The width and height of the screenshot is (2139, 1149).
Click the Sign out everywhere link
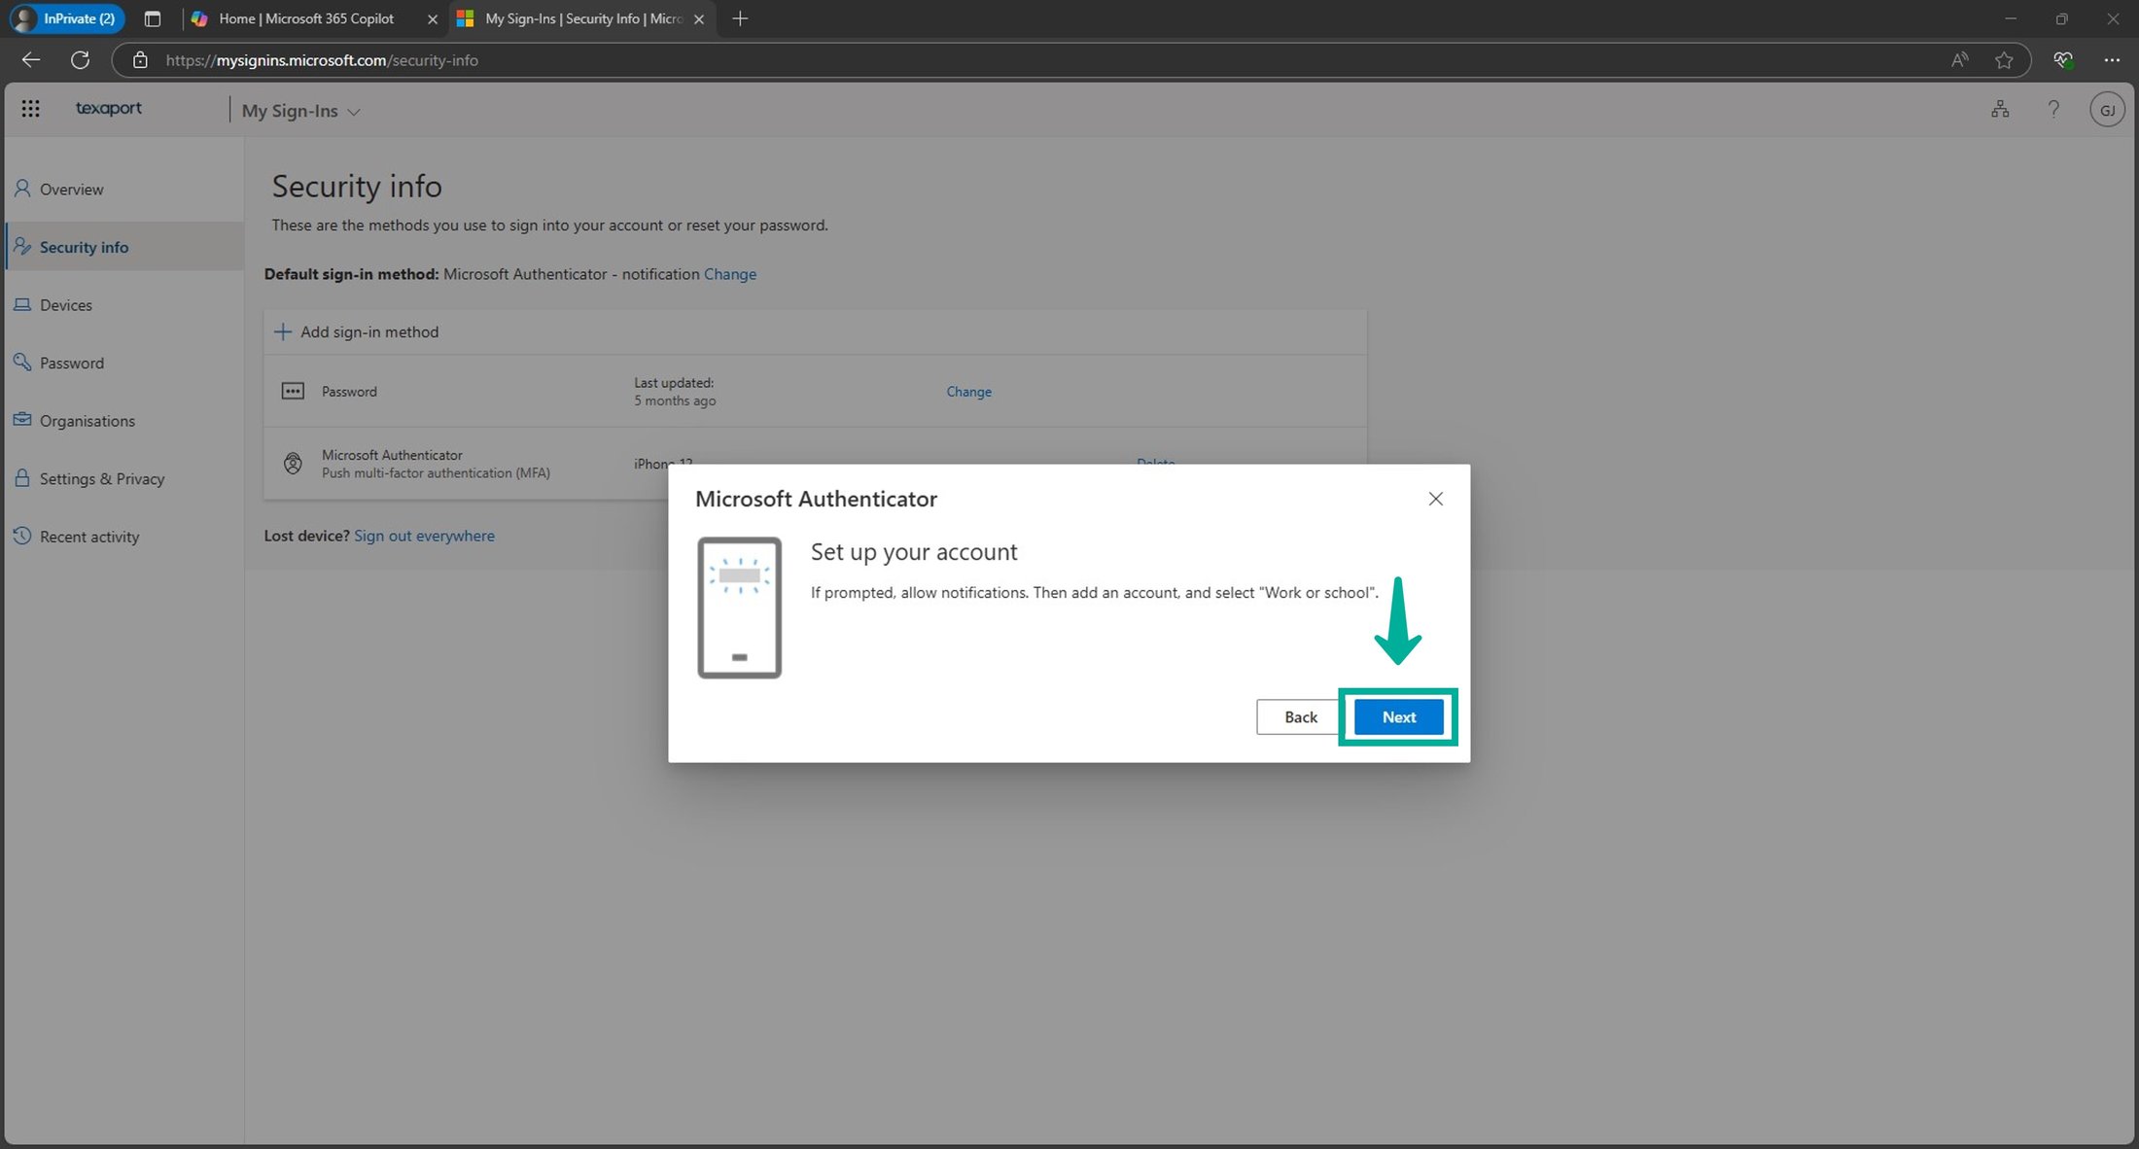point(424,536)
